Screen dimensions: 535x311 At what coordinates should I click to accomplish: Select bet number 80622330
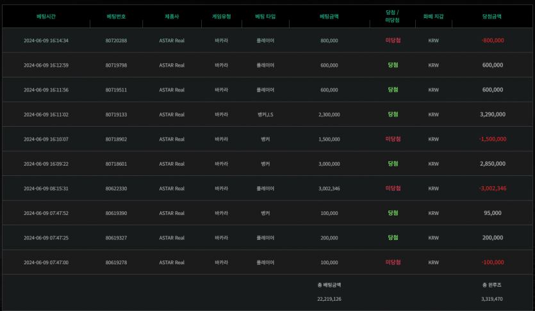(x=116, y=188)
